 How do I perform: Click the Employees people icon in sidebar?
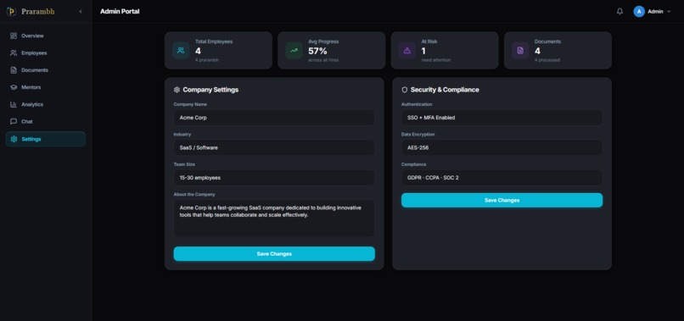click(x=14, y=53)
